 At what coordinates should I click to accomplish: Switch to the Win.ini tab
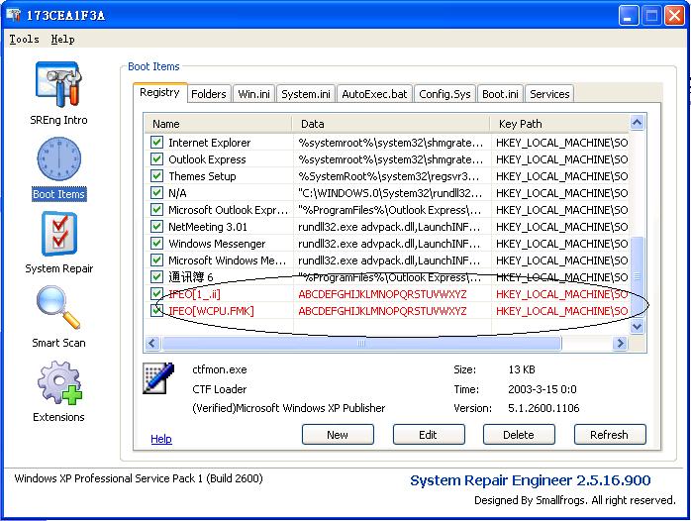point(254,94)
